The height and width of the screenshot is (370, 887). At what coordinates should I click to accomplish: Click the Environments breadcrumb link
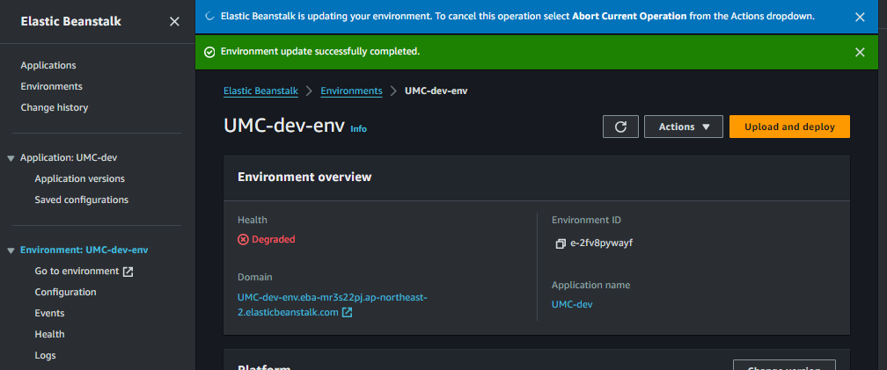[351, 91]
